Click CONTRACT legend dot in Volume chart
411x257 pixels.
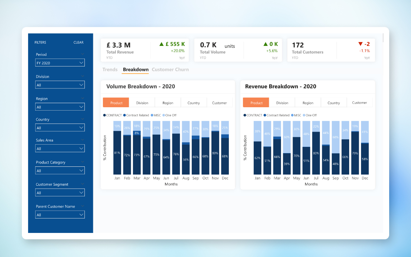pos(104,115)
